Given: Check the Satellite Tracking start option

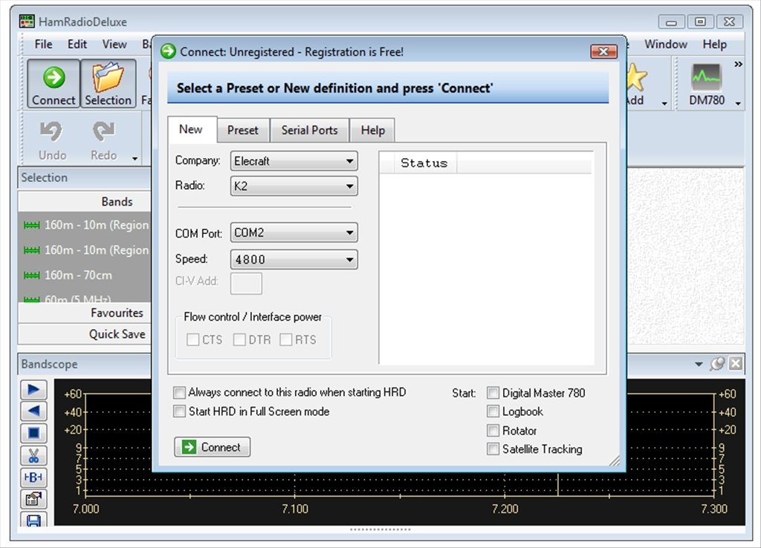Looking at the screenshot, I should [x=493, y=449].
